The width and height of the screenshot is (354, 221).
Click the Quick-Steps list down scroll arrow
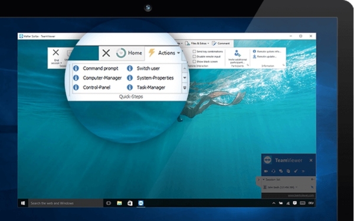click(185, 78)
